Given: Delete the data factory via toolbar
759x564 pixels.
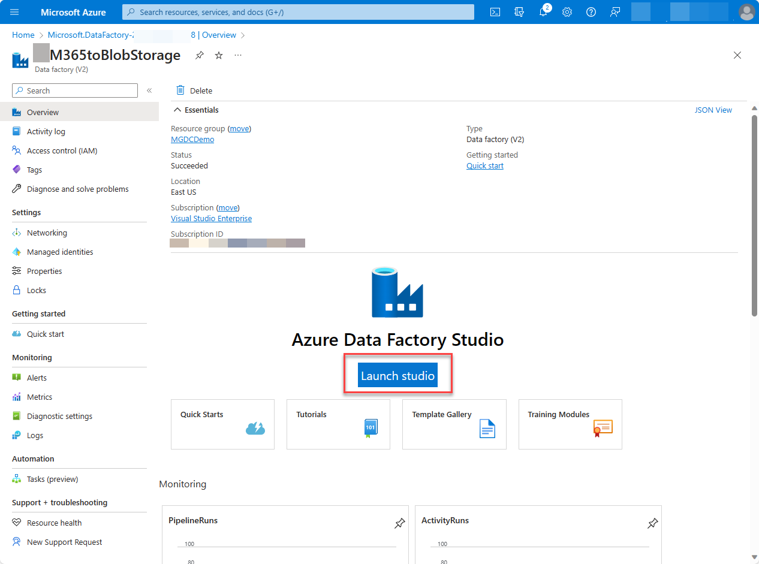Looking at the screenshot, I should point(194,90).
